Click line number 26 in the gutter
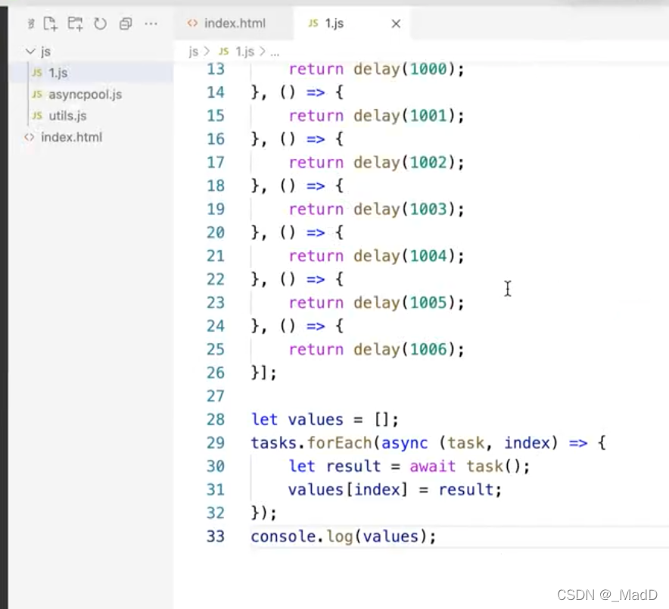Viewport: 669px width, 609px height. (x=216, y=373)
